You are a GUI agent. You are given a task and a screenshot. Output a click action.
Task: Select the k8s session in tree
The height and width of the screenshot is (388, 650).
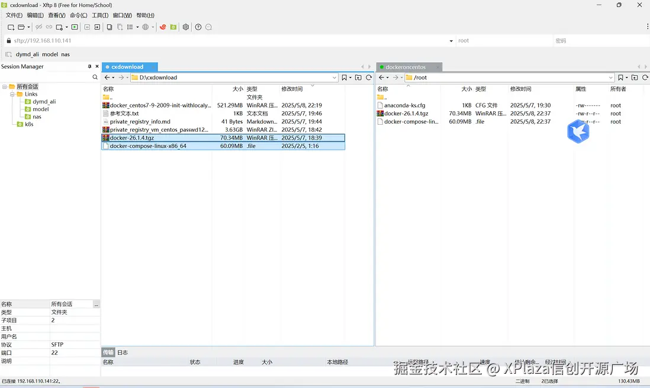tap(29, 124)
